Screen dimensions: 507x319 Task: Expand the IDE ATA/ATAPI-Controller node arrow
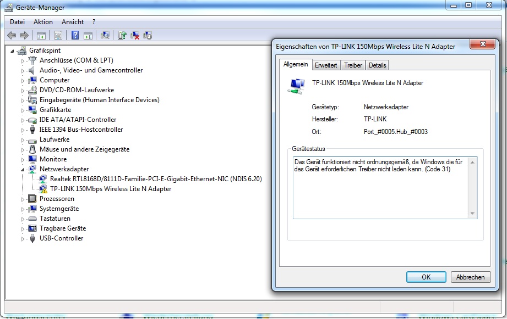coord(23,120)
